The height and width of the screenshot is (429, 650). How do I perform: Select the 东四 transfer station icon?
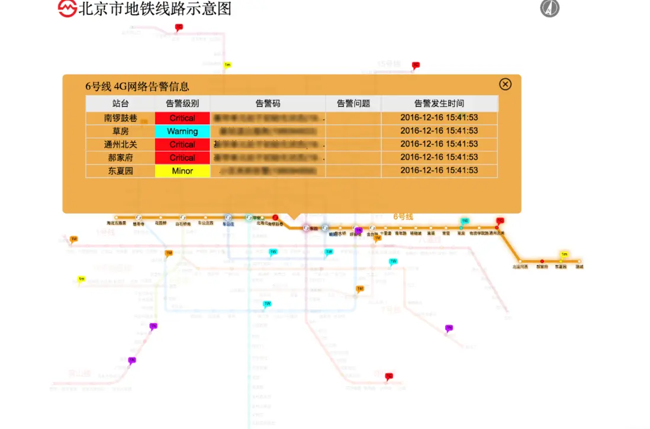(306, 228)
